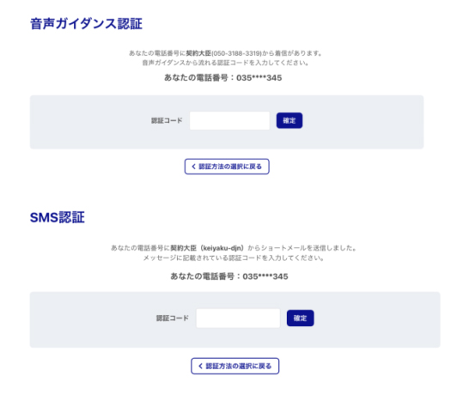Click 確定 button in voice guidance section
The height and width of the screenshot is (394, 463).
point(289,120)
